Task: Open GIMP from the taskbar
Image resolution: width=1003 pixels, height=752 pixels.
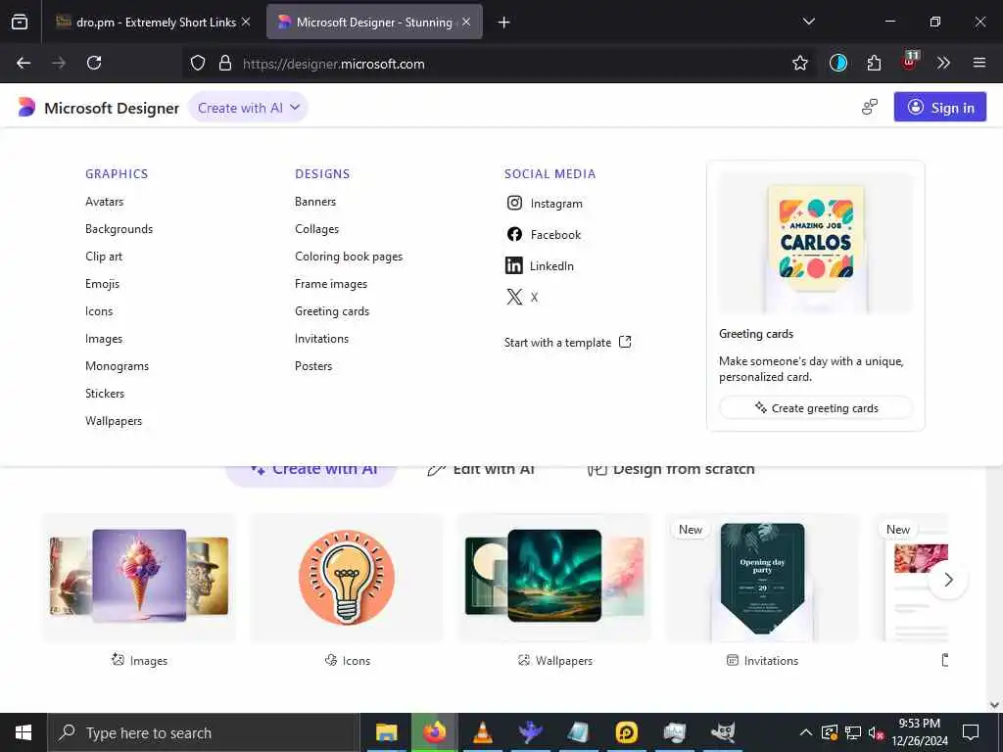Action: coord(723,732)
